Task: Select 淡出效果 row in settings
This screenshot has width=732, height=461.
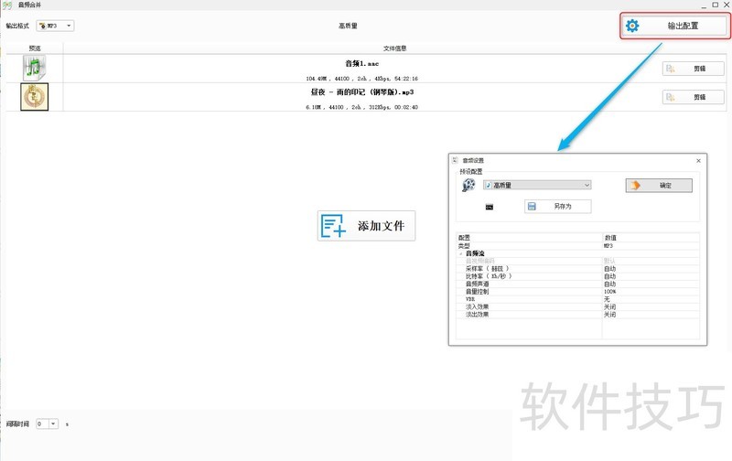Action: [x=577, y=314]
